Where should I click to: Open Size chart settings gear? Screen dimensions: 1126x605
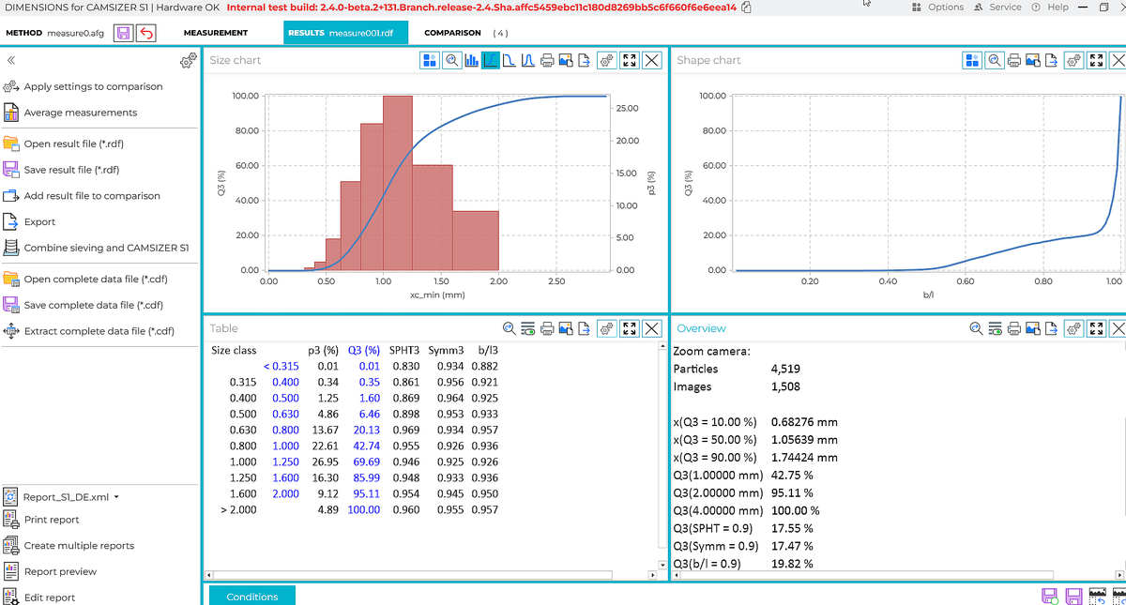coord(606,60)
